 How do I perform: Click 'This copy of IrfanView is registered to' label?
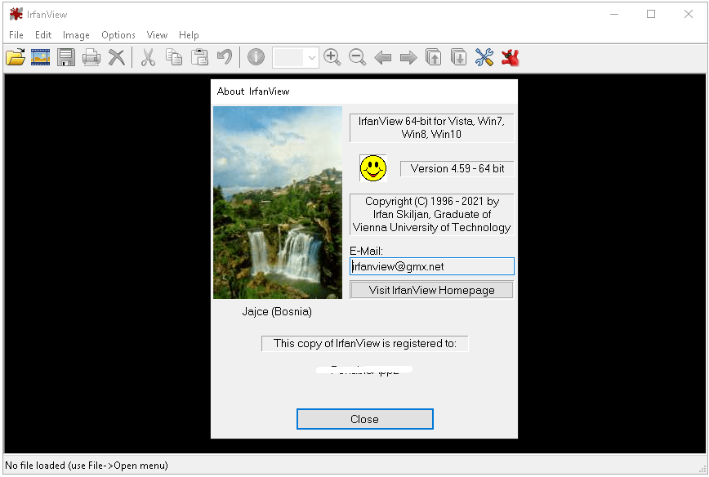click(365, 344)
